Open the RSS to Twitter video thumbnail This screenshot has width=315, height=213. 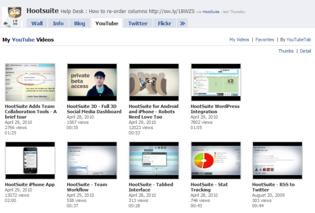(277, 161)
